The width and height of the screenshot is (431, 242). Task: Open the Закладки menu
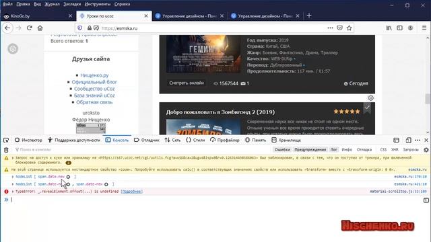click(72, 4)
